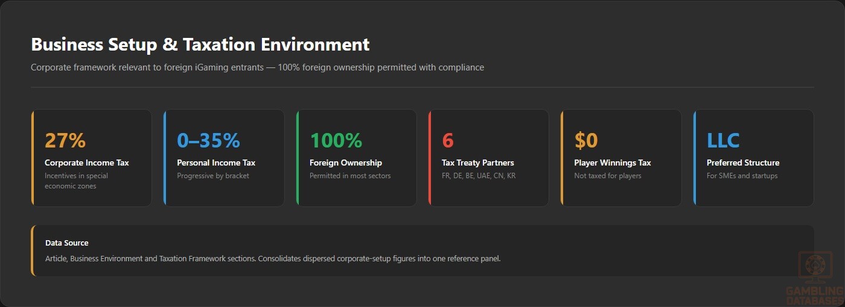Click the LLC Preferred Structure value
This screenshot has width=845, height=307.
tap(723, 140)
